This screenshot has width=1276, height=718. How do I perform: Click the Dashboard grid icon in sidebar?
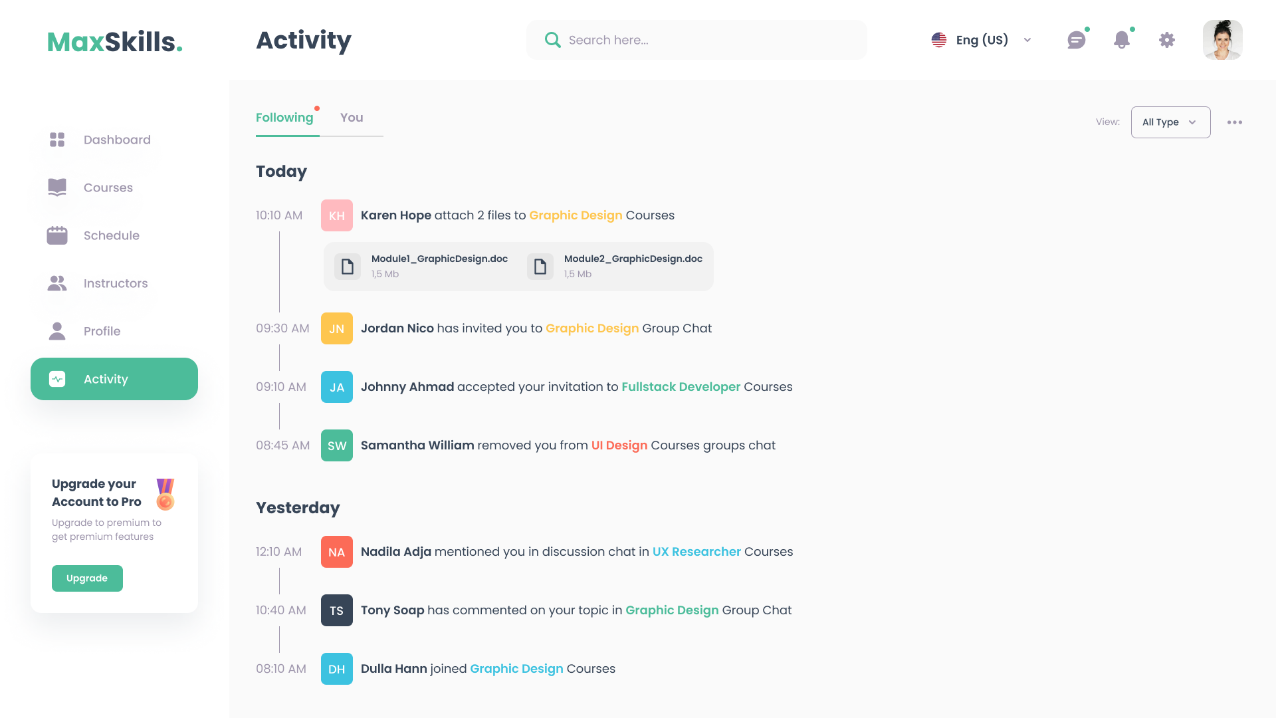tap(57, 140)
